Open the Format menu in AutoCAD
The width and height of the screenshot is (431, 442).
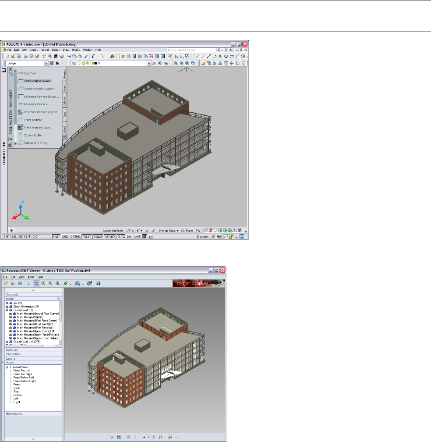coord(45,50)
